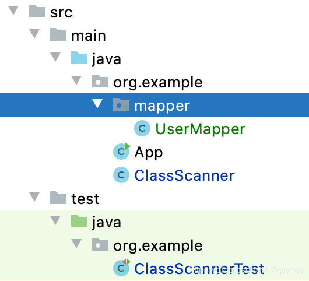
Task: Click the src folder icon
Action: tap(37, 11)
